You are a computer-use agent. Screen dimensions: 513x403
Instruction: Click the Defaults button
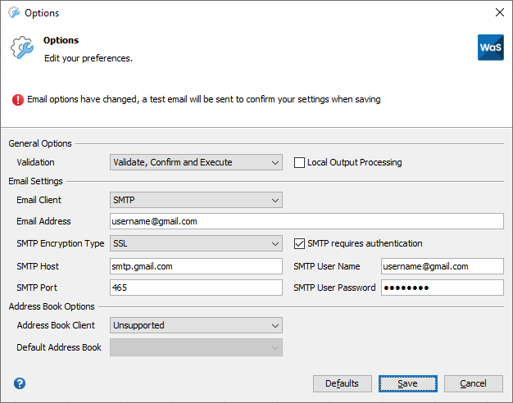tap(343, 383)
